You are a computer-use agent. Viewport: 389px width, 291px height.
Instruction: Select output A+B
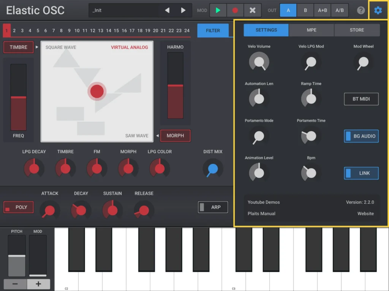322,10
